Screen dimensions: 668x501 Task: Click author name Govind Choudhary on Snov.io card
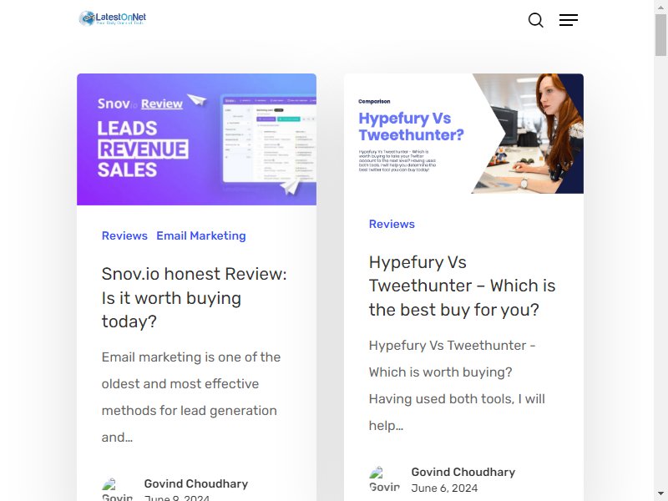196,483
